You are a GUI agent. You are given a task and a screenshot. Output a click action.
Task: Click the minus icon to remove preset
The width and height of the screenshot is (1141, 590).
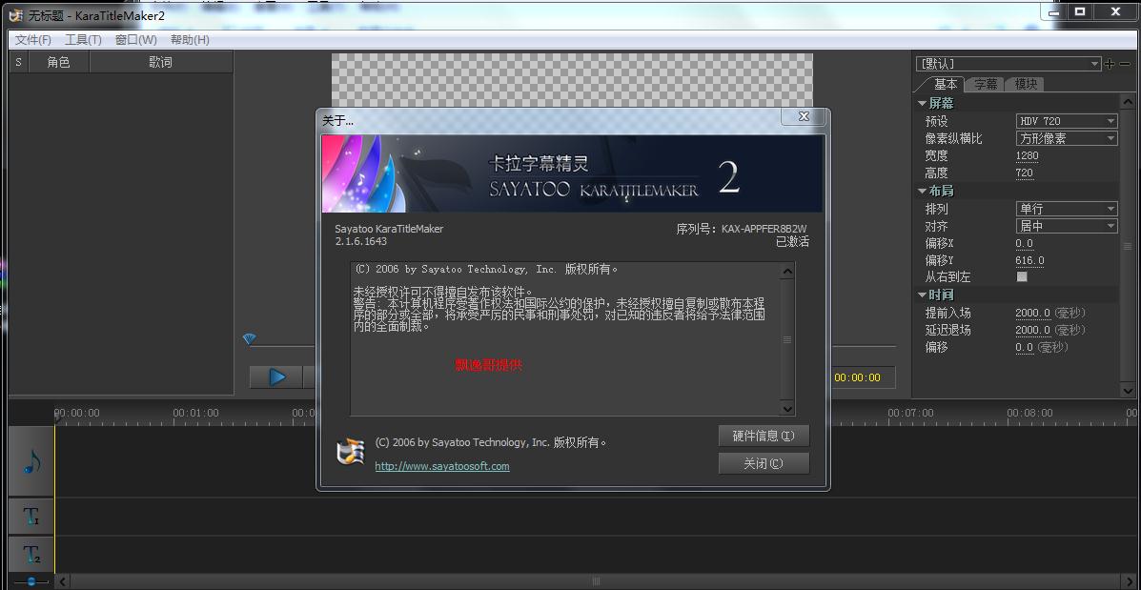pos(1125,64)
